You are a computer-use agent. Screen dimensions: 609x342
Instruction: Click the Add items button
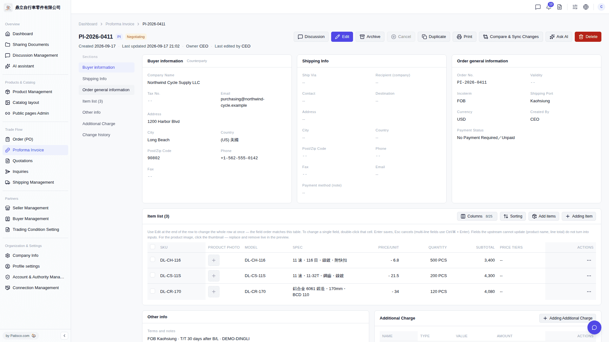(544, 216)
